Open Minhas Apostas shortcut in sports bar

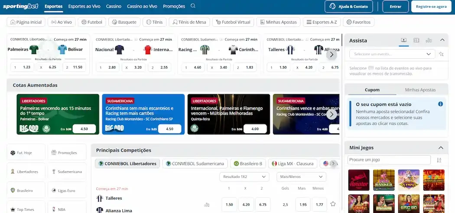[x=279, y=22]
